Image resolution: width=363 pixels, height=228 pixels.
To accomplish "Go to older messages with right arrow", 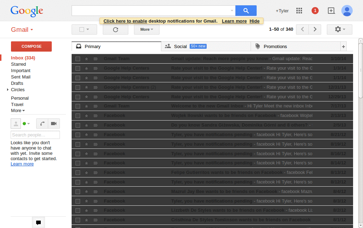I will pos(315,29).
